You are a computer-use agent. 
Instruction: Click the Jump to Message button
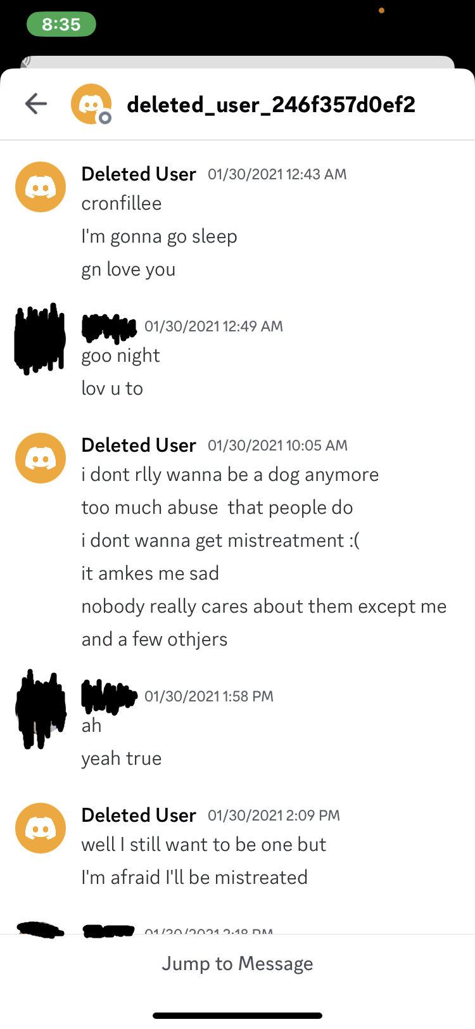point(237,964)
